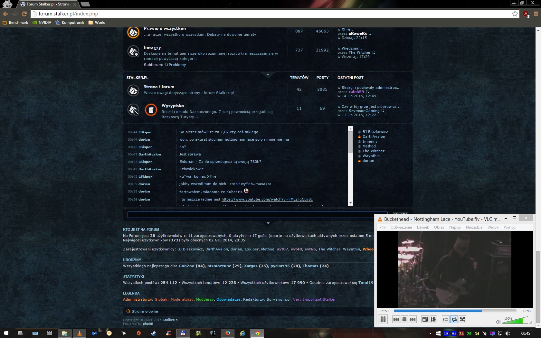Open BJ Blazkowicz in online users list
Image resolution: width=541 pixels, height=338 pixels.
(375, 132)
